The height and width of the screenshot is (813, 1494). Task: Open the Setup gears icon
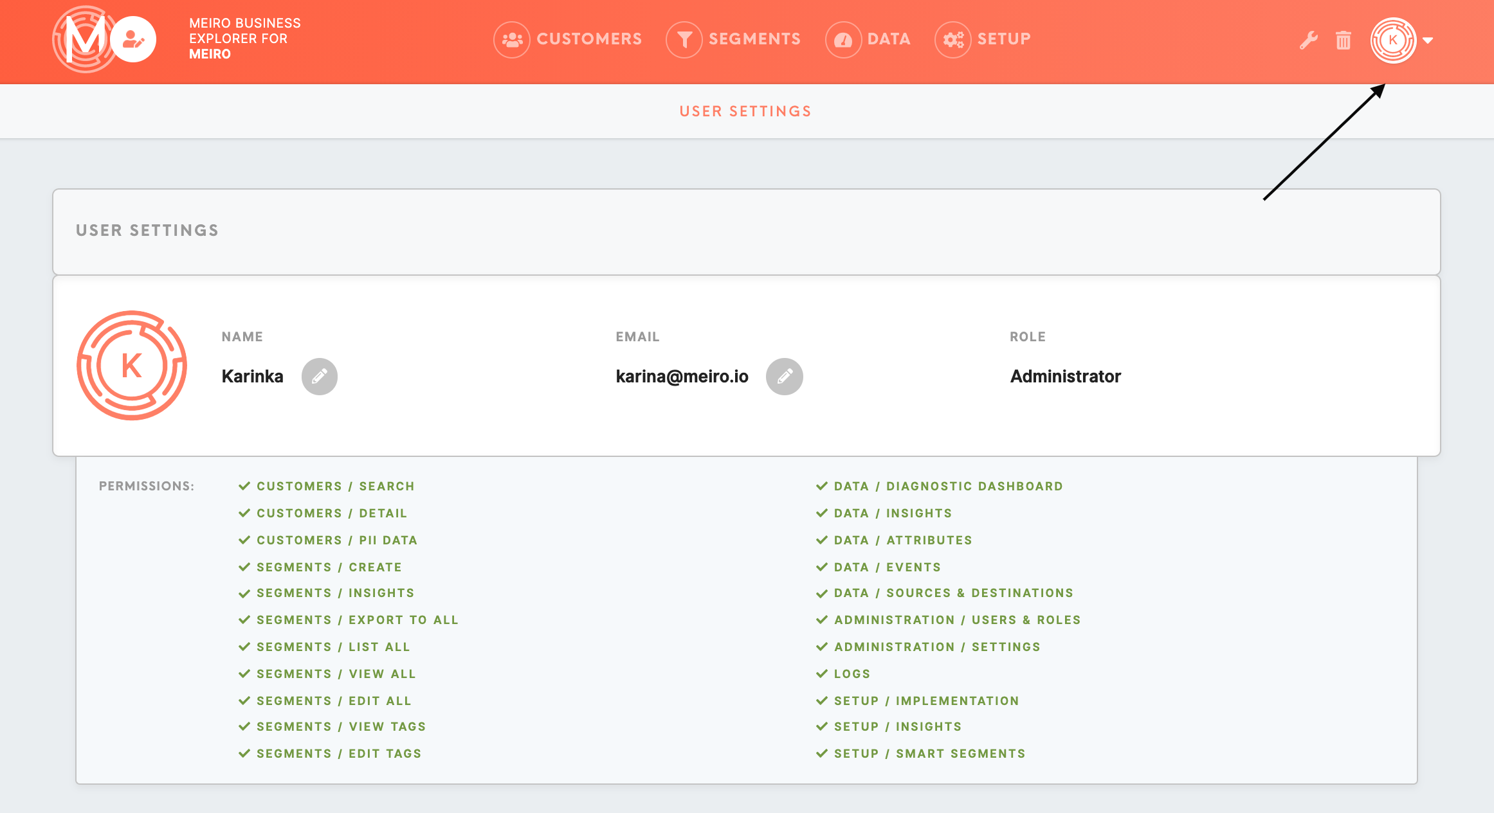tap(953, 40)
